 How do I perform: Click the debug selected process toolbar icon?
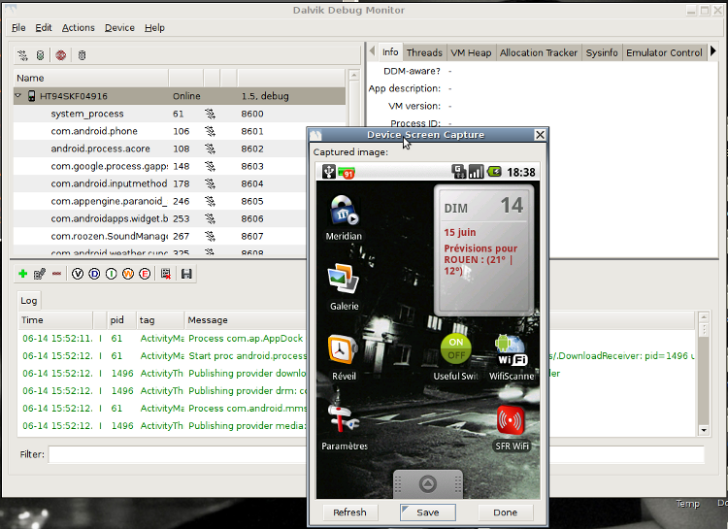[22, 55]
